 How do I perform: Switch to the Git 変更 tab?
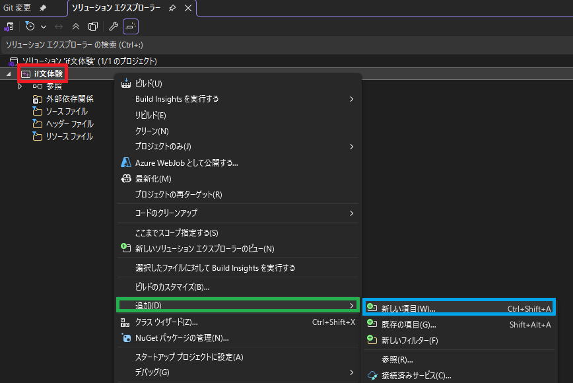pos(17,8)
